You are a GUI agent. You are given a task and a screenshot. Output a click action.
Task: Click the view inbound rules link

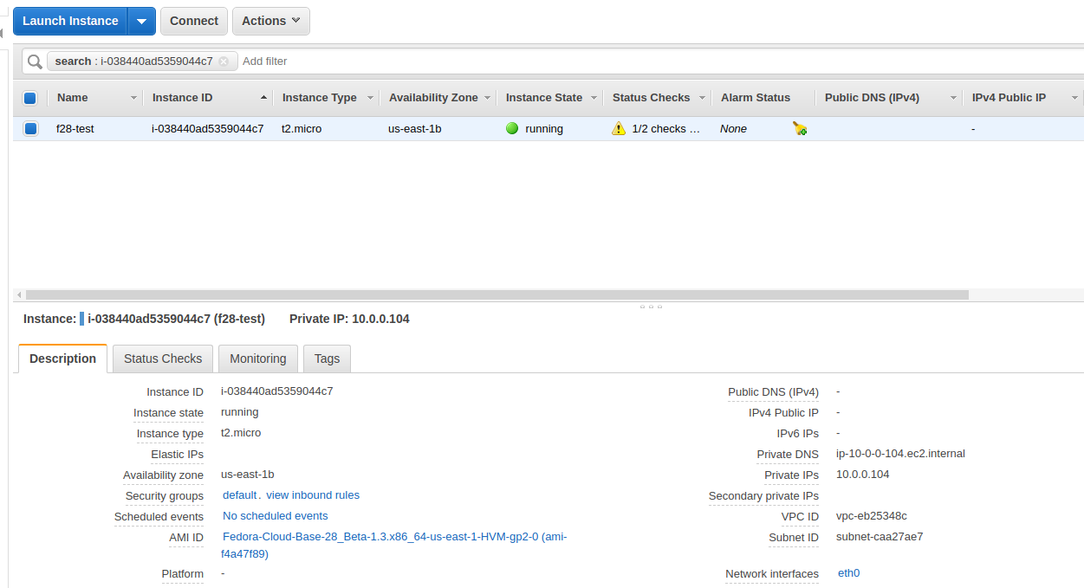313,495
